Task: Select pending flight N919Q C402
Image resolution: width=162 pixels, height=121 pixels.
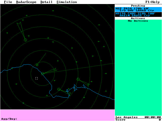Action: click(138, 15)
